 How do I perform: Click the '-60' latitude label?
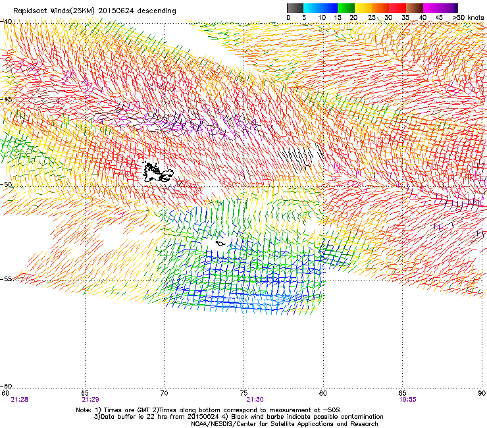coord(6,387)
